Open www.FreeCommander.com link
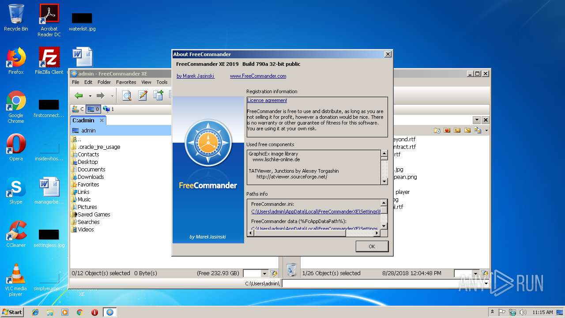Image resolution: width=565 pixels, height=318 pixels. point(258,76)
